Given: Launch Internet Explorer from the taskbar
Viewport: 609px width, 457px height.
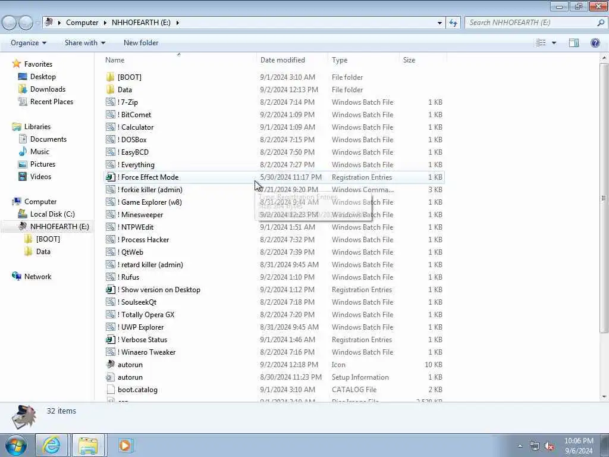Looking at the screenshot, I should coord(51,445).
